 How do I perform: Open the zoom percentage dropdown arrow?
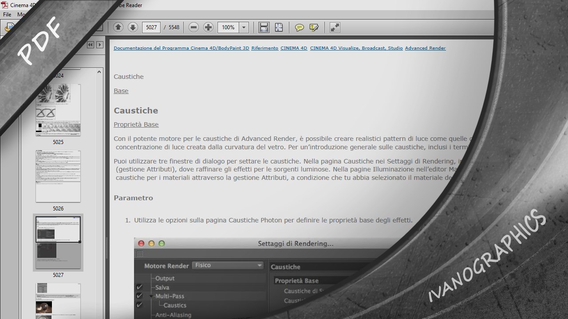244,27
